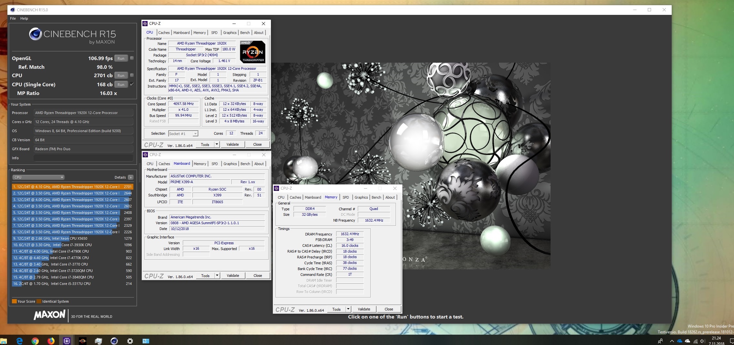Open the blue OneDrive tray icon
The image size is (734, 345).
click(x=680, y=341)
